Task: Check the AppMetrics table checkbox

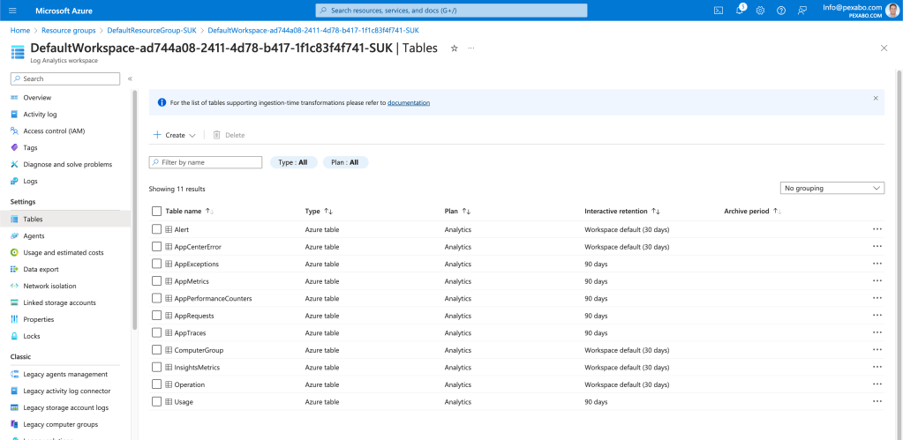Action: click(156, 280)
